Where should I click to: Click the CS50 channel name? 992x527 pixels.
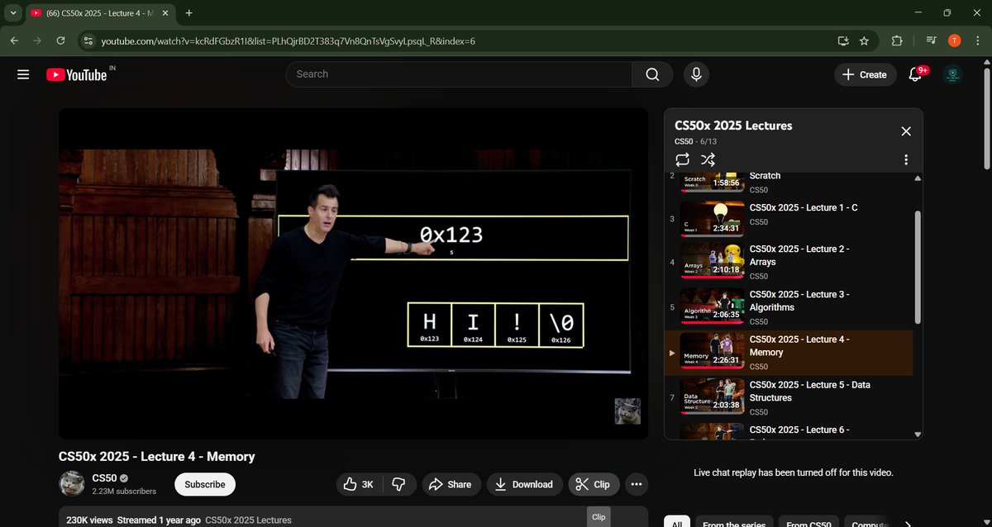click(105, 478)
